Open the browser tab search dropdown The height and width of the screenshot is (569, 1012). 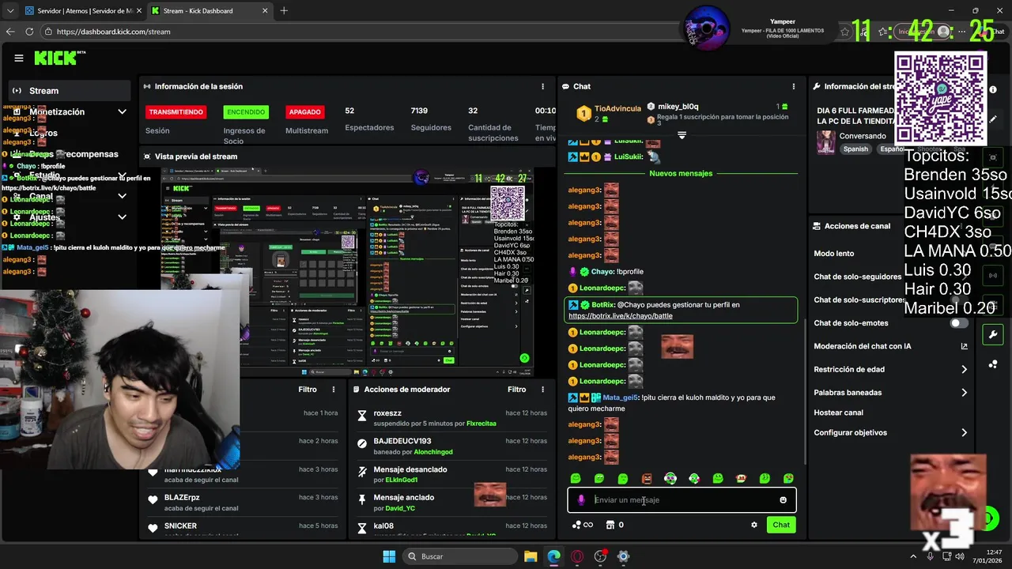pyautogui.click(x=9, y=11)
